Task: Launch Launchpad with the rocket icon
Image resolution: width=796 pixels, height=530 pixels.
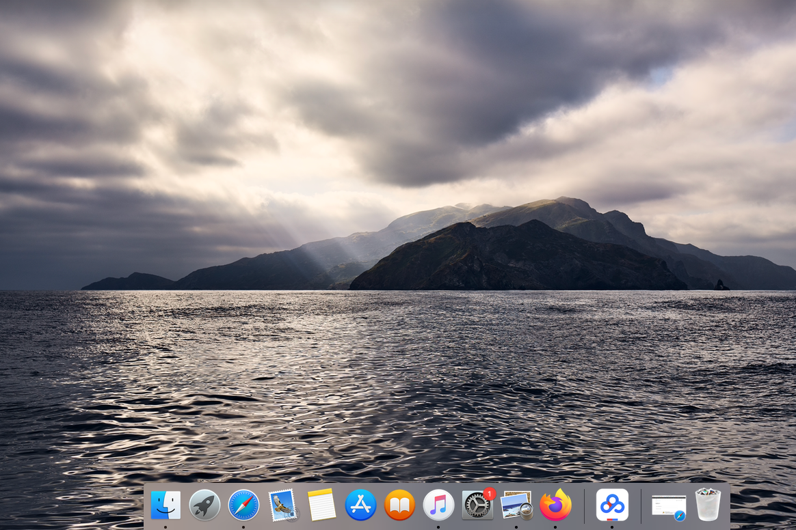Action: 204,505
